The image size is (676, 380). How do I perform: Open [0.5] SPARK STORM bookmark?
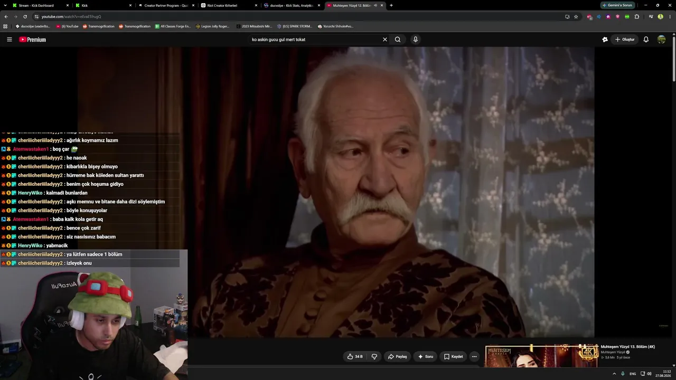295,26
